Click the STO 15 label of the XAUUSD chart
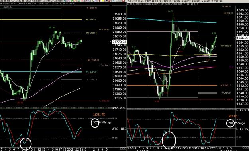 tap(242, 129)
